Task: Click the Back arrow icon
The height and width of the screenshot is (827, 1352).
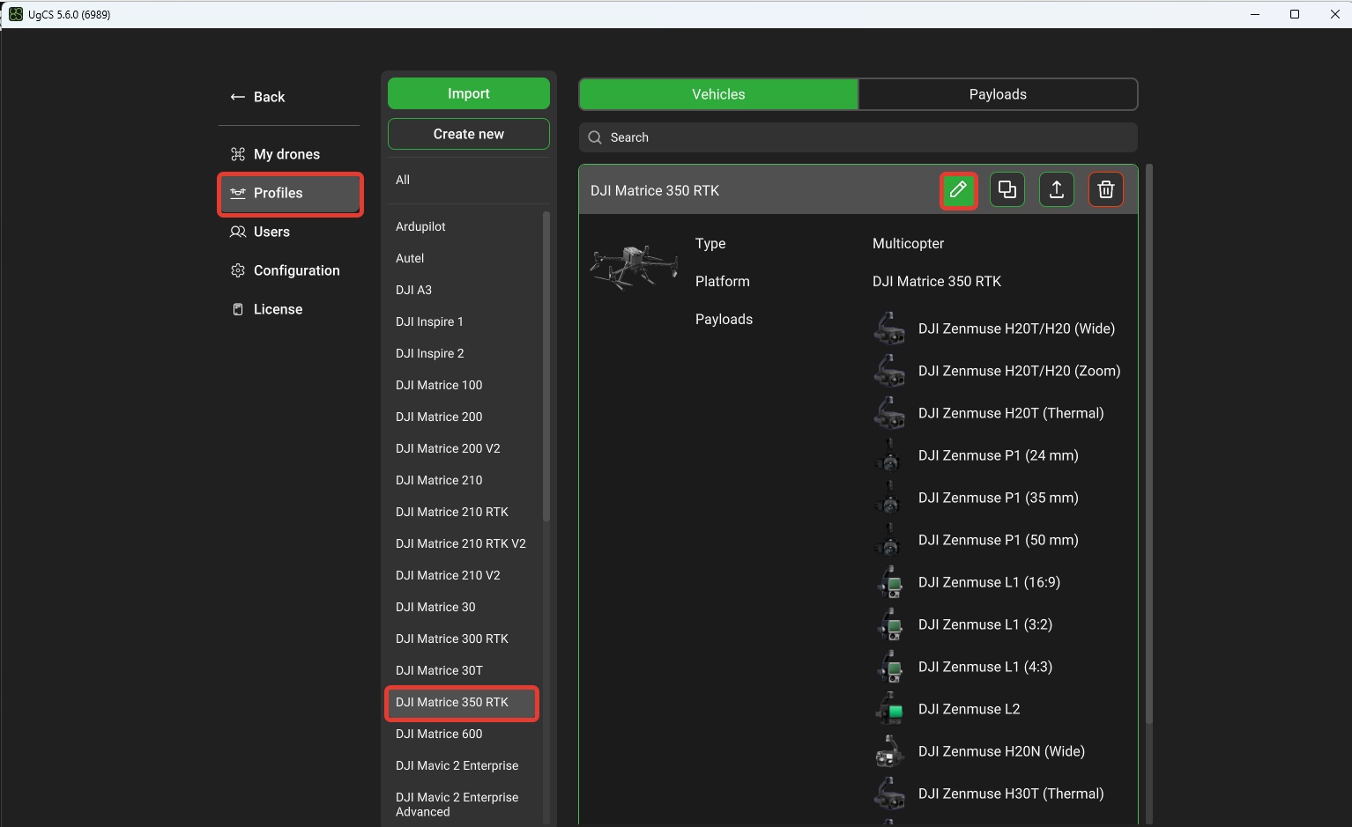Action: [x=237, y=97]
